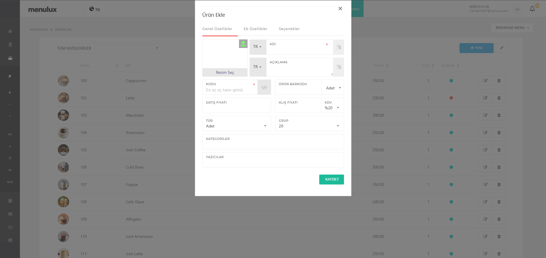The width and height of the screenshot is (546, 258).
Task: Click Resim Seç to choose image
Action: (x=225, y=72)
